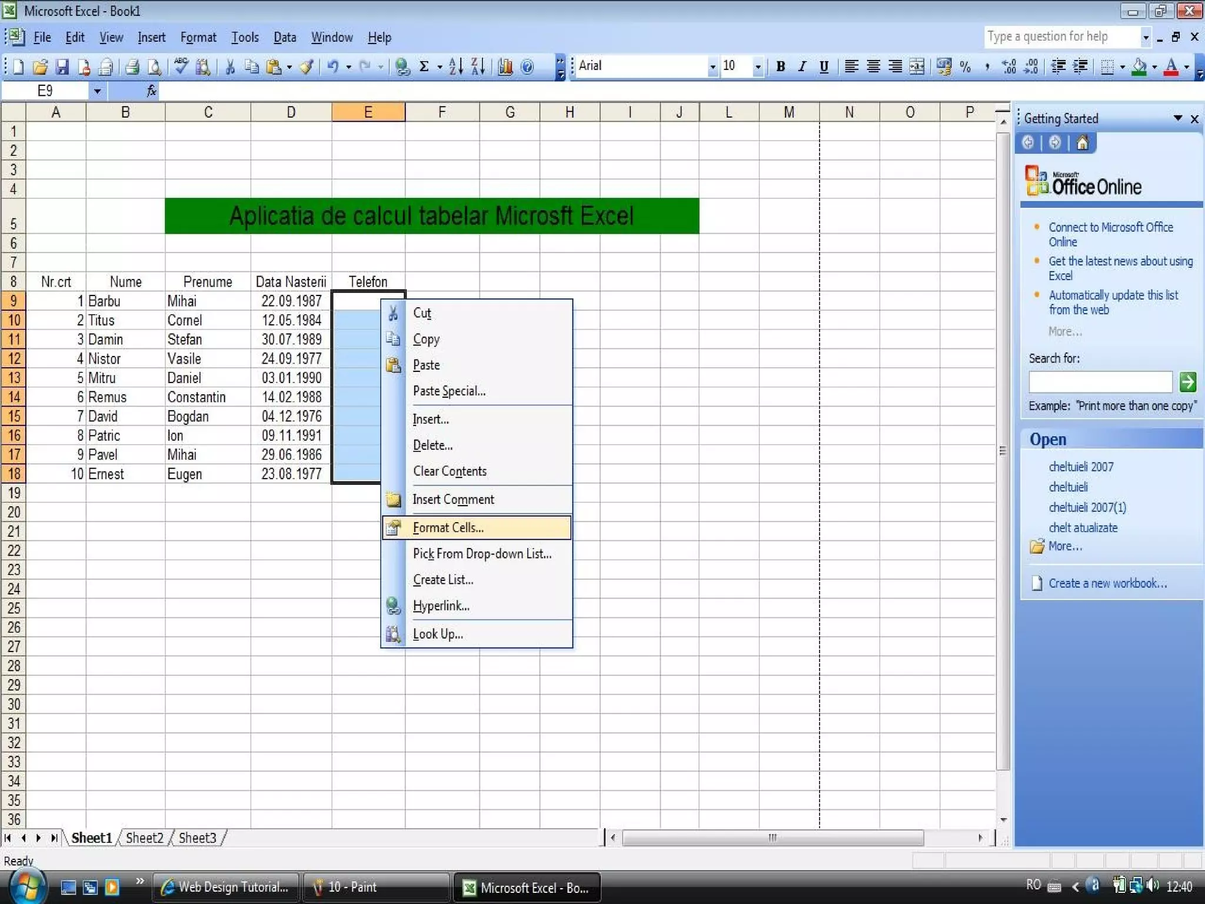
Task: Open the font size 10 dropdown
Action: (758, 67)
